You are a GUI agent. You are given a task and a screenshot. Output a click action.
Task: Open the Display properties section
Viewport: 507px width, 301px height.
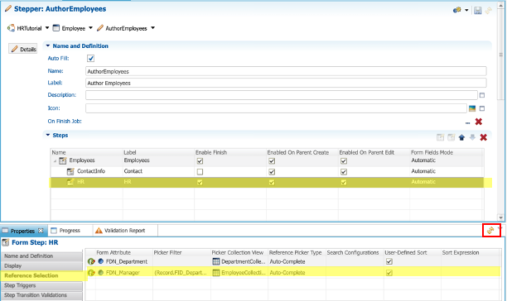click(x=41, y=265)
